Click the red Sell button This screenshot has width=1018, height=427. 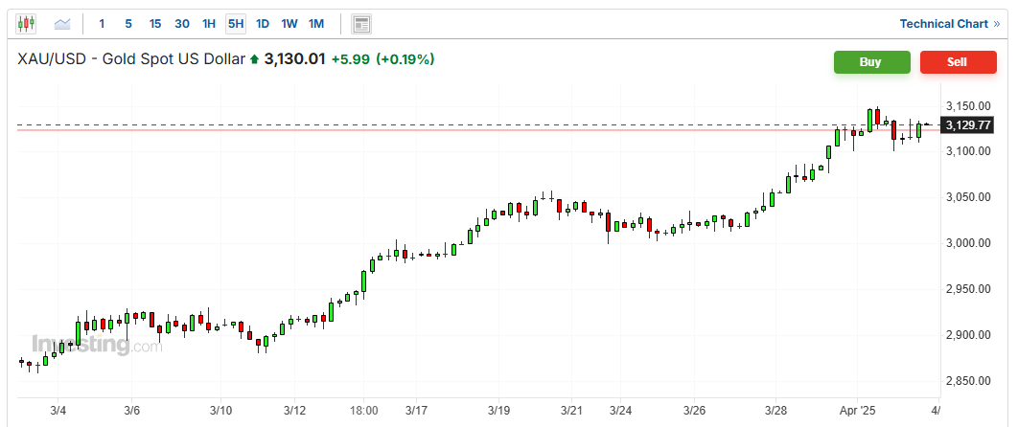(x=957, y=62)
